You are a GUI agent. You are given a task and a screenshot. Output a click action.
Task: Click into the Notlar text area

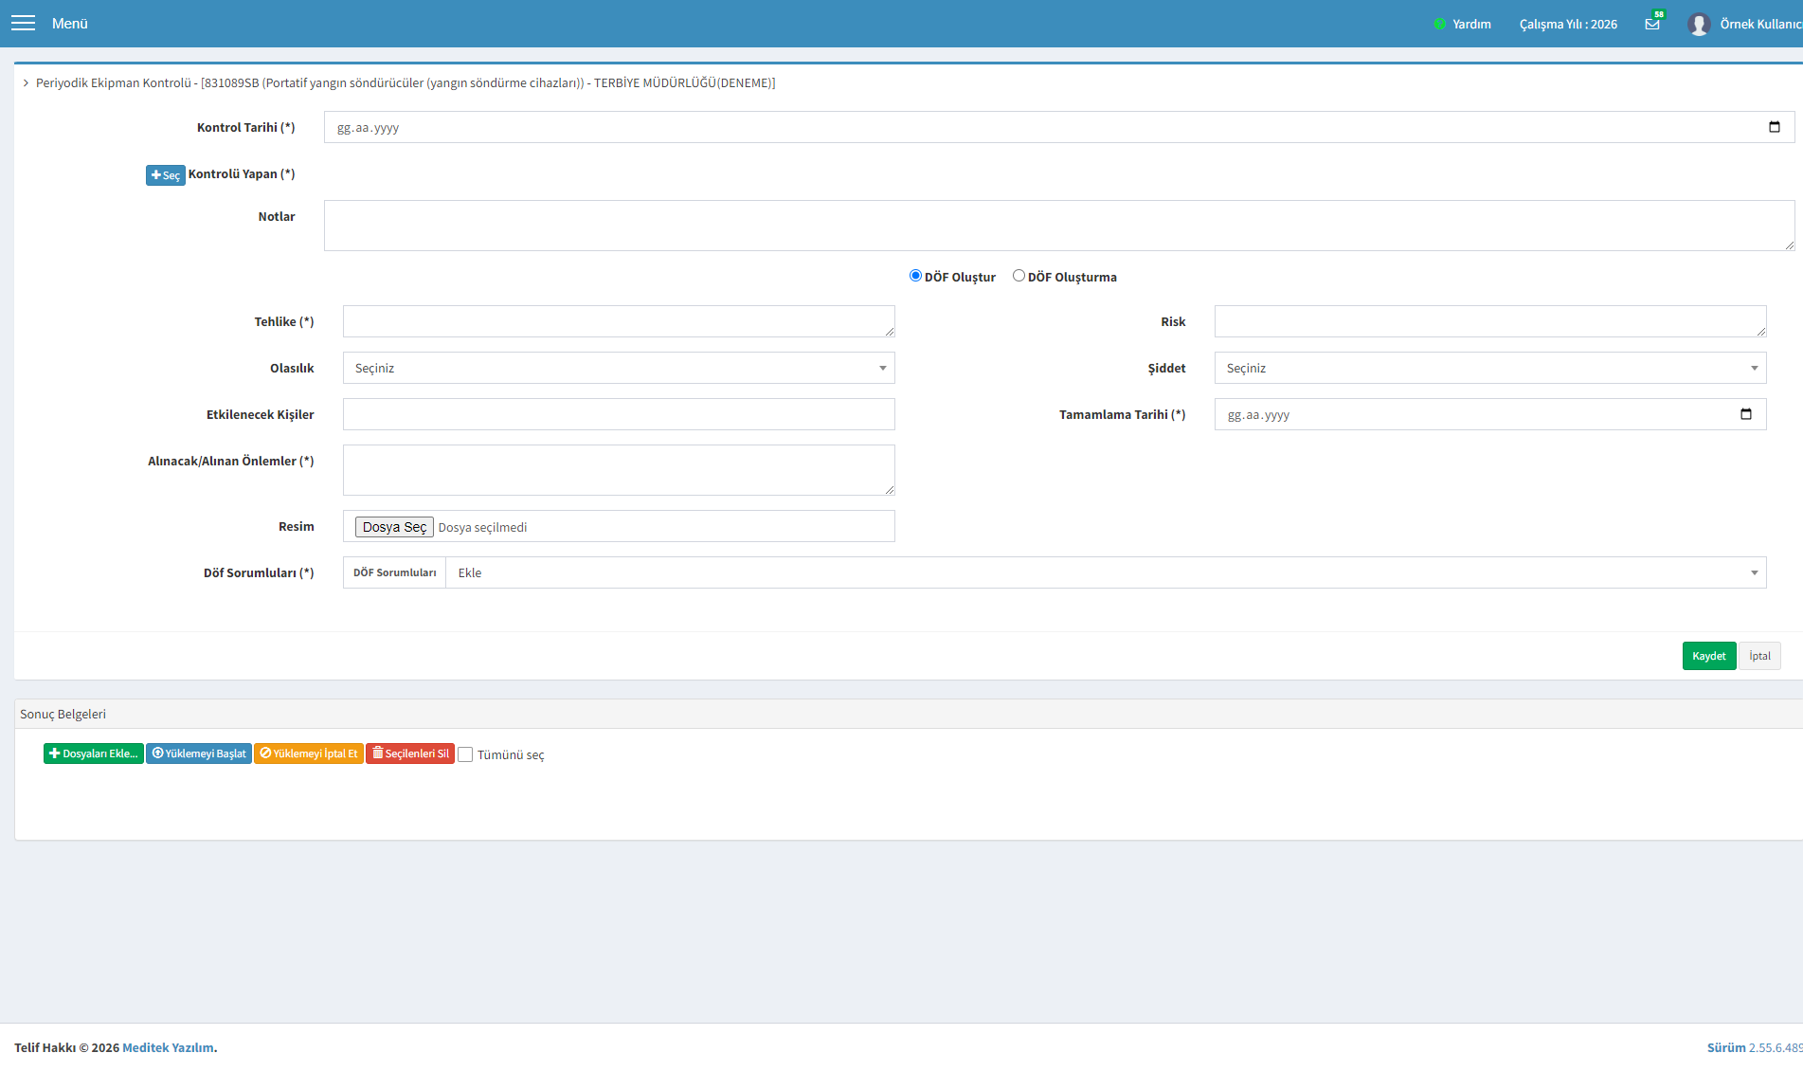click(1059, 226)
